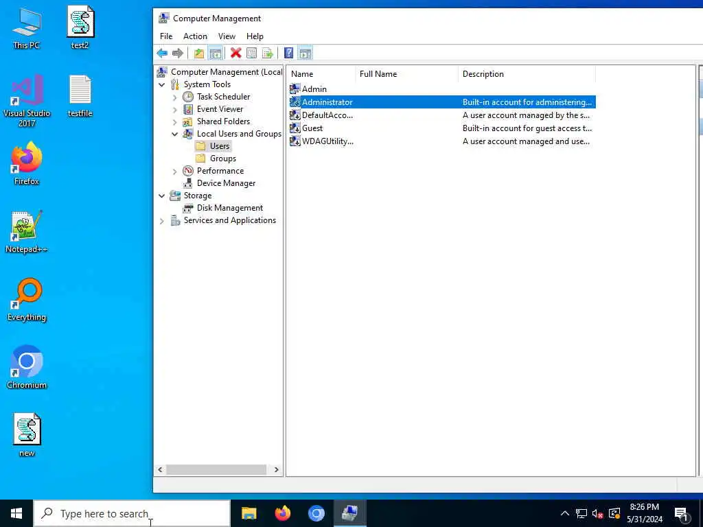
Task: Expand the Event Viewer node
Action: click(175, 109)
